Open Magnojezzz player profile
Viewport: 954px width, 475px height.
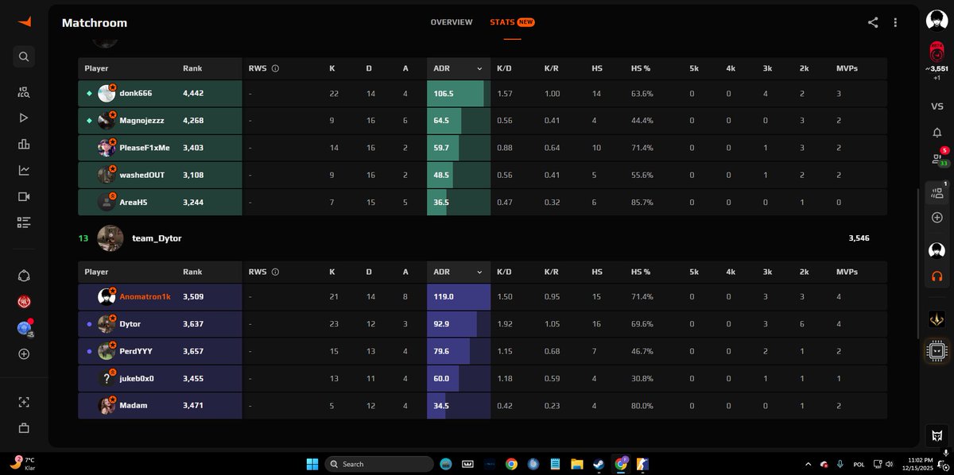click(142, 121)
